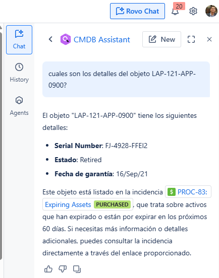Give thumbs up to the response

48,269
